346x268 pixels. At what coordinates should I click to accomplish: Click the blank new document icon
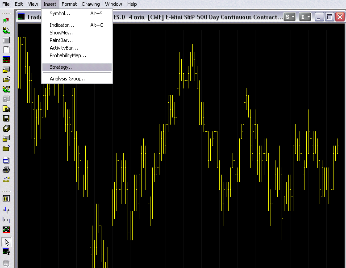coord(6,50)
